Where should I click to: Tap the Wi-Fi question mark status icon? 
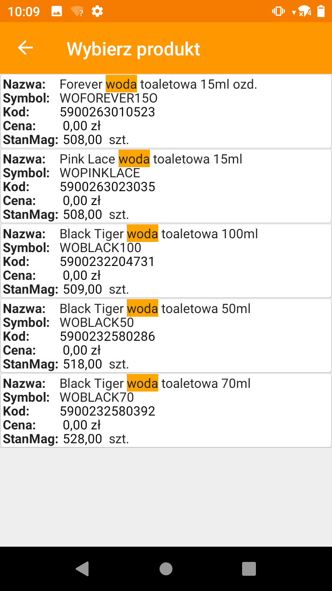[77, 12]
